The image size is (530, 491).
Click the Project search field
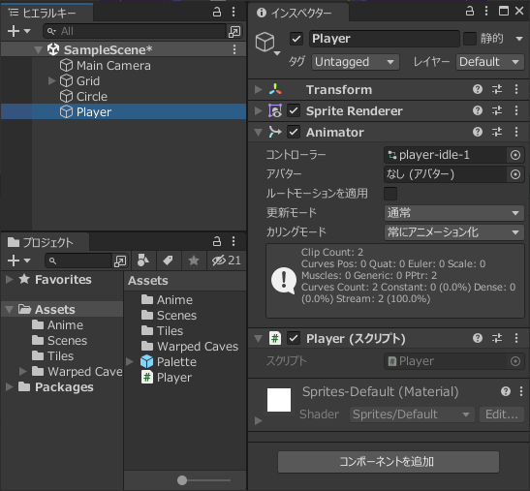click(78, 261)
